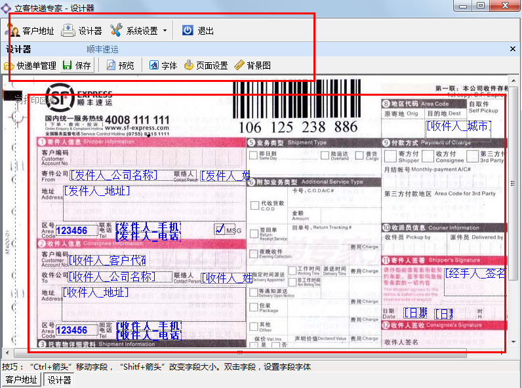Screen dimensions: 522x388
Task: Click the horizontal scrollbar left arrow
Action: click(x=7, y=353)
